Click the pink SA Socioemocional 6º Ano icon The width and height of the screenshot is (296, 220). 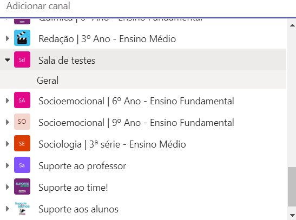(x=22, y=100)
